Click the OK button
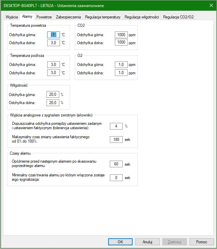The width and height of the screenshot is (217, 249). pos(120,242)
